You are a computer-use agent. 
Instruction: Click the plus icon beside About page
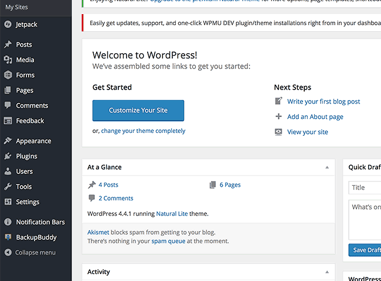click(x=278, y=116)
